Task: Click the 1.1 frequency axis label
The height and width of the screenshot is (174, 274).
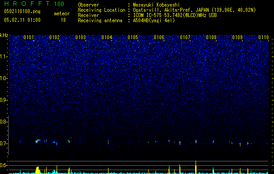Action: pyautogui.click(x=4, y=57)
